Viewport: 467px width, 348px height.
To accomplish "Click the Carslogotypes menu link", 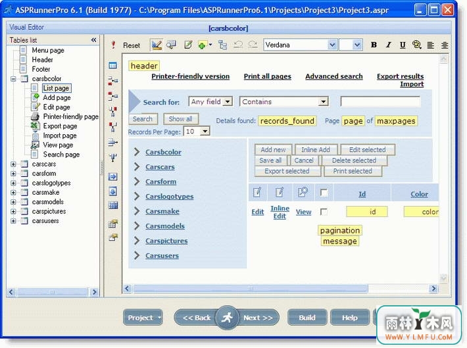I will pyautogui.click(x=170, y=196).
